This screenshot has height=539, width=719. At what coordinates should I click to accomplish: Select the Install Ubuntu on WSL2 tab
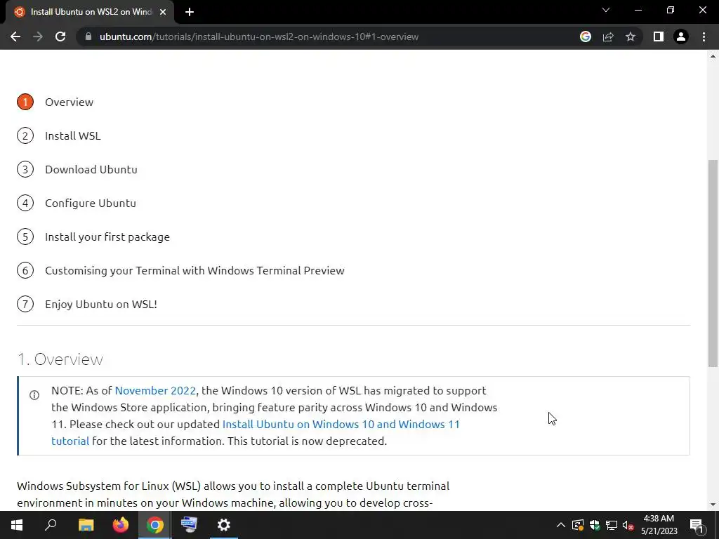click(x=91, y=12)
